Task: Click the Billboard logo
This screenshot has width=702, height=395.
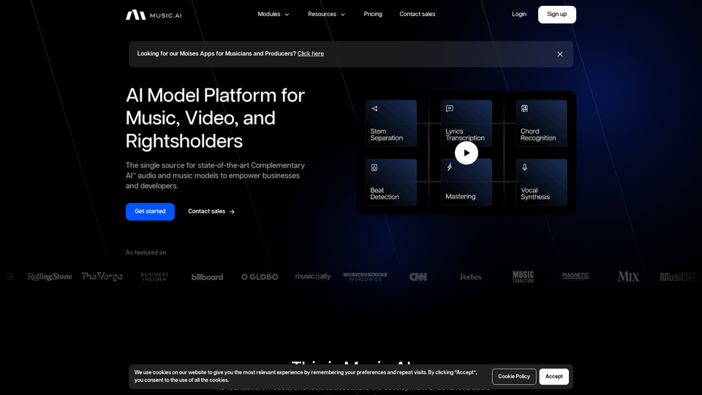Action: pyautogui.click(x=207, y=277)
